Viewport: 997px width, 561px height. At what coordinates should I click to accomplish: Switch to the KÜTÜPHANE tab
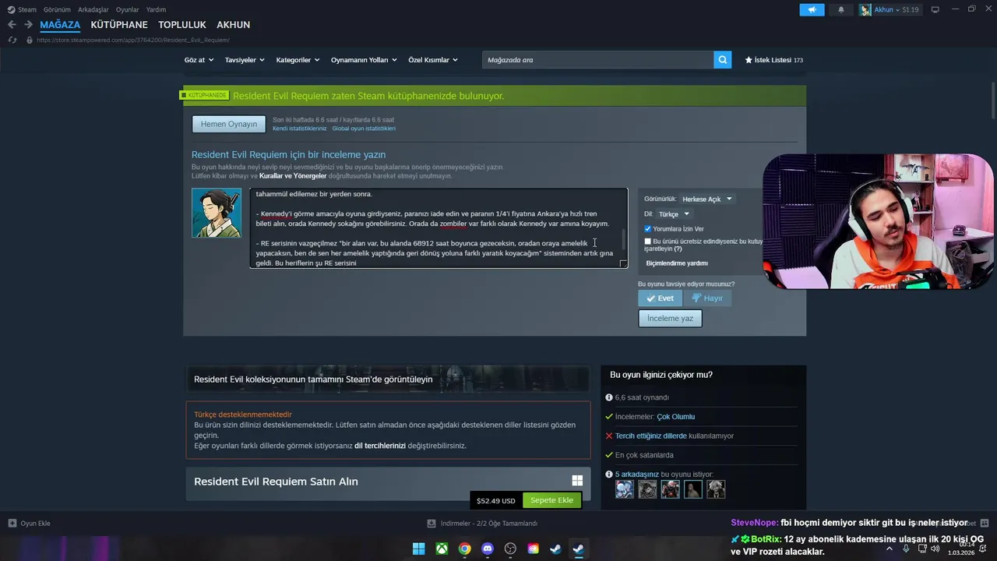(119, 25)
